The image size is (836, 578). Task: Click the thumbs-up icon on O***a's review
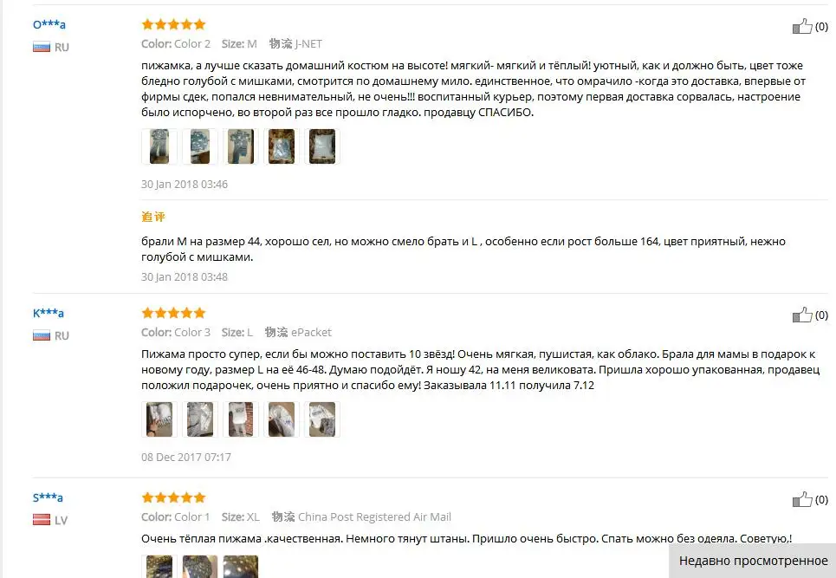pyautogui.click(x=802, y=26)
